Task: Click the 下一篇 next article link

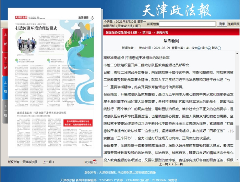Action: pyautogui.click(x=178, y=164)
